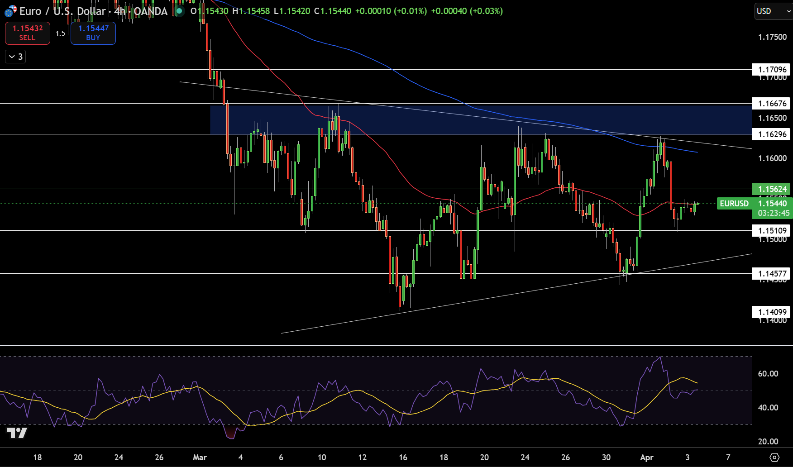
Task: Select the 1.14099 price level label
Action: (x=772, y=312)
